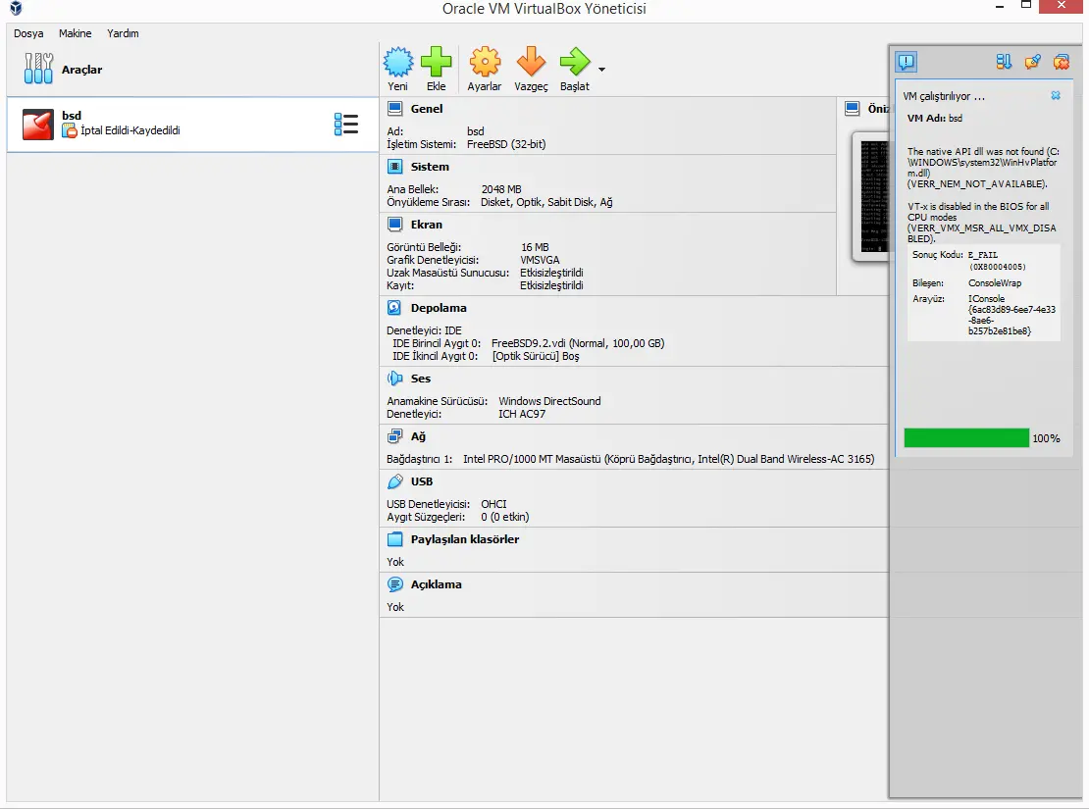Viewport: 1089px width, 809px height.
Task: Open Ayarlar with the orange gear icon
Action: coord(485,62)
